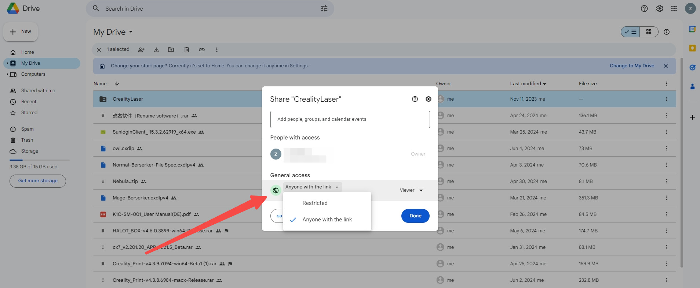Open Drive settings gear in header
The height and width of the screenshot is (288, 700).
click(660, 8)
